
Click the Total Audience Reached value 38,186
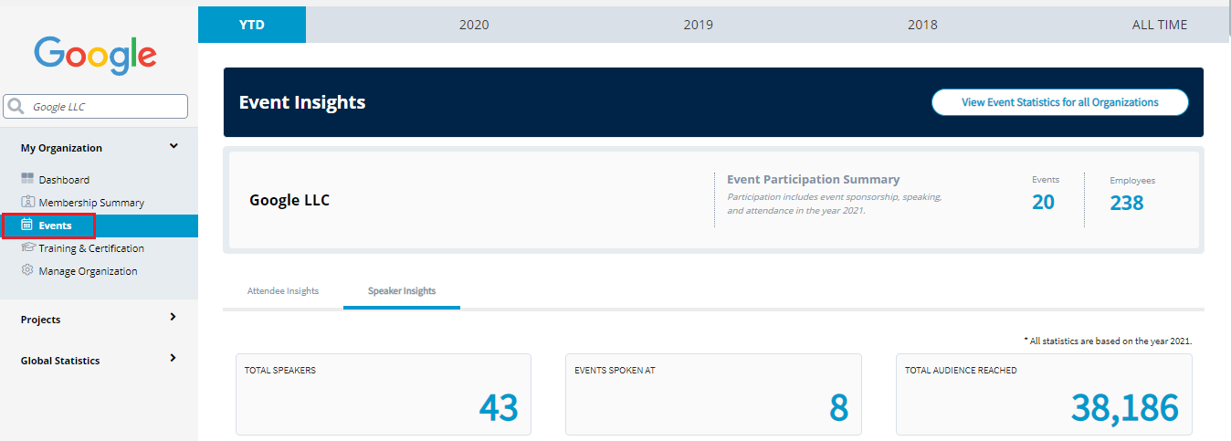[1124, 408]
